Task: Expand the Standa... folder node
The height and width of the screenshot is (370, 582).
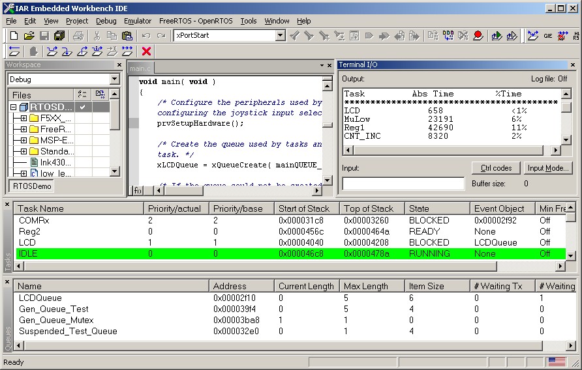Action: pos(23,151)
